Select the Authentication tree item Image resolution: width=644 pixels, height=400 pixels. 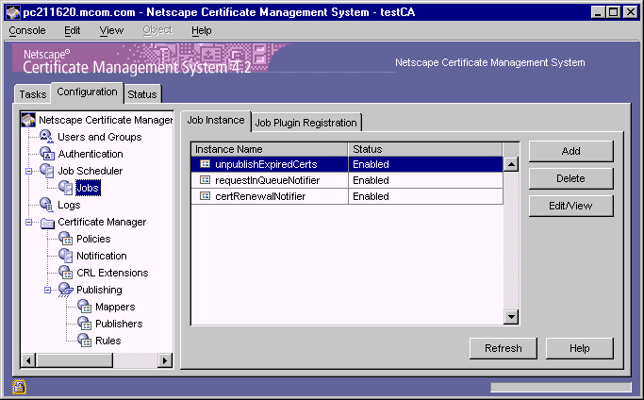click(91, 154)
